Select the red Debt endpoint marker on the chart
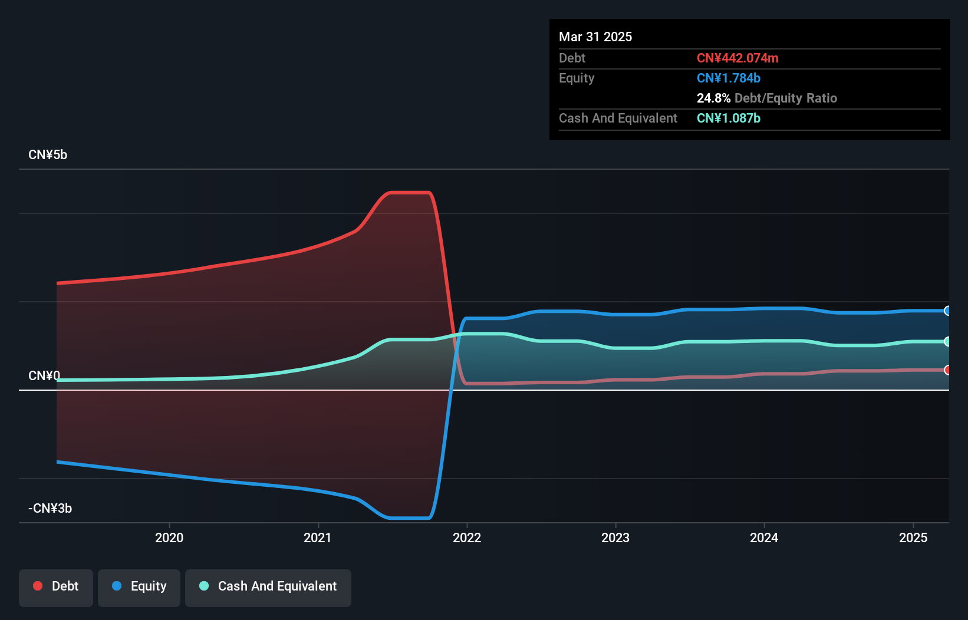This screenshot has height=620, width=968. pyautogui.click(x=947, y=370)
